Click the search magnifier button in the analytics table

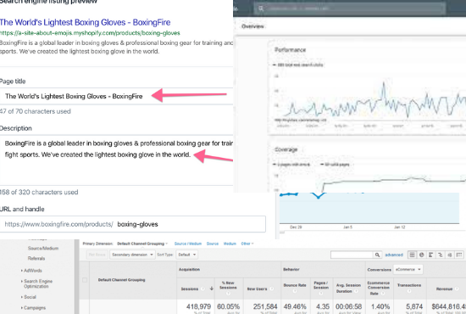pos(377,255)
